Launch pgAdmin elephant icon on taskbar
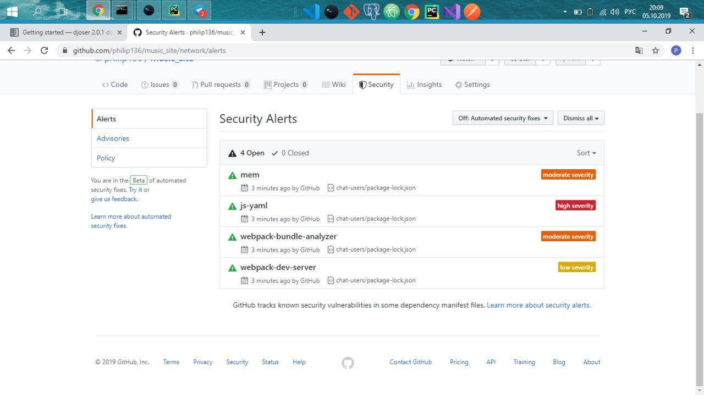The image size is (704, 395). click(371, 12)
